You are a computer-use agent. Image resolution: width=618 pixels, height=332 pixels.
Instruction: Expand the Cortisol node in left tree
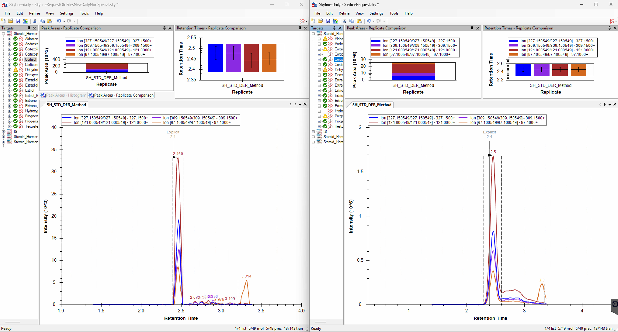coord(10,60)
